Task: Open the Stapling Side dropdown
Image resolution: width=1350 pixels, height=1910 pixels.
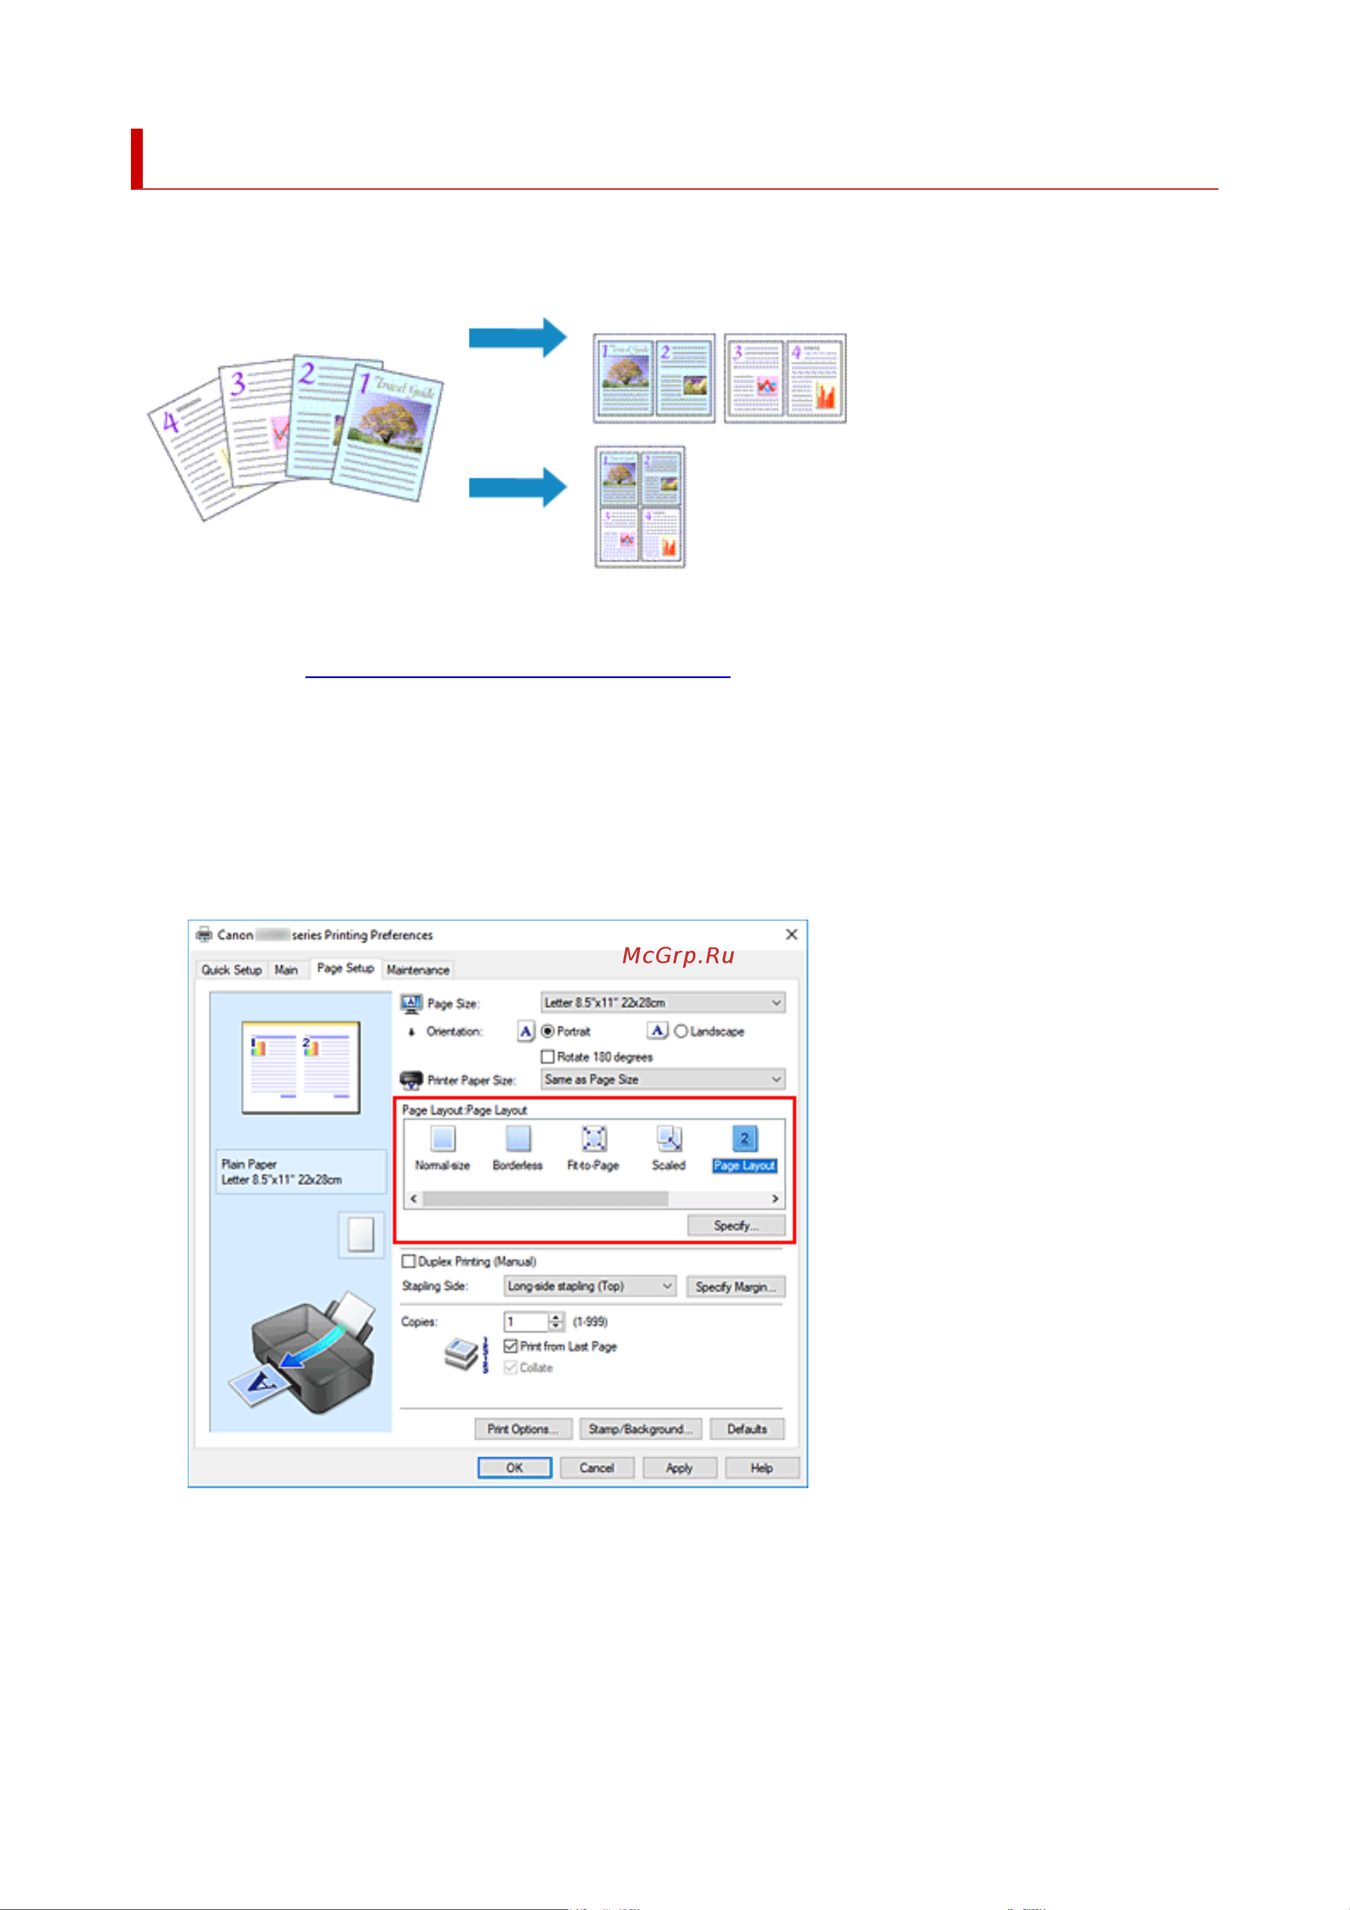Action: coord(590,1286)
